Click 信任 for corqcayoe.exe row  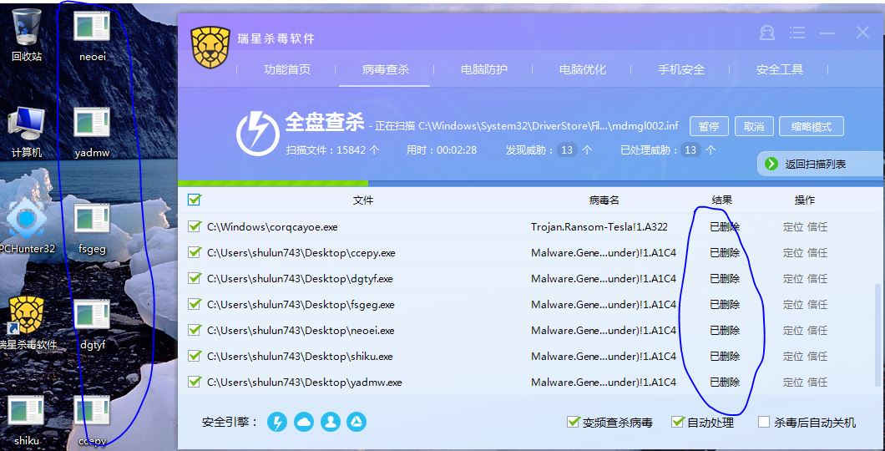click(817, 227)
